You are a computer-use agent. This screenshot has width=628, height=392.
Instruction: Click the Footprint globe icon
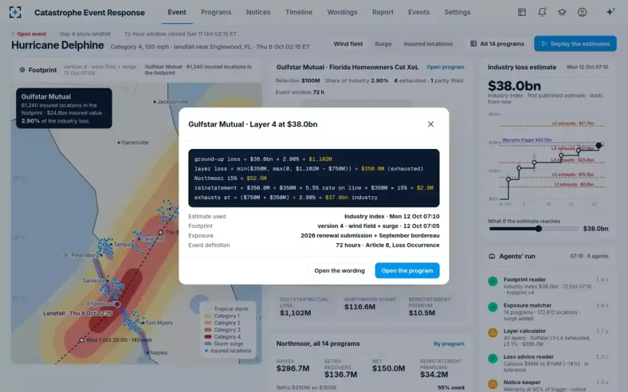click(x=23, y=70)
